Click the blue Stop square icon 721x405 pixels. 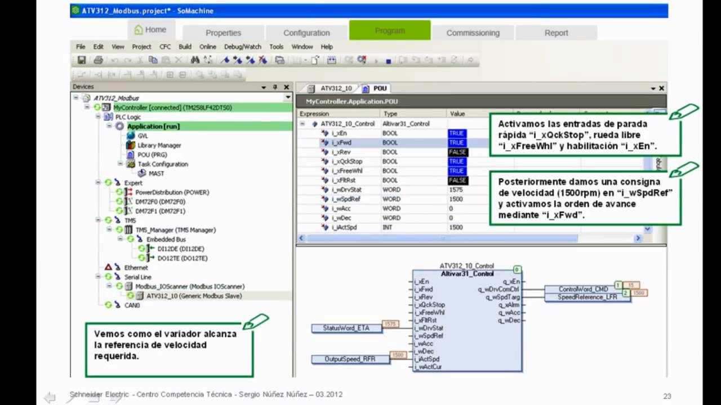[388, 60]
